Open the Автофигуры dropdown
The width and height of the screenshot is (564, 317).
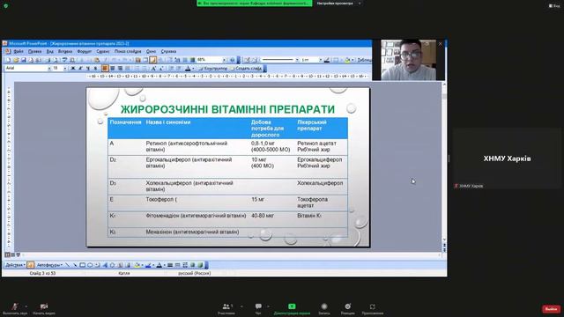[49, 265]
